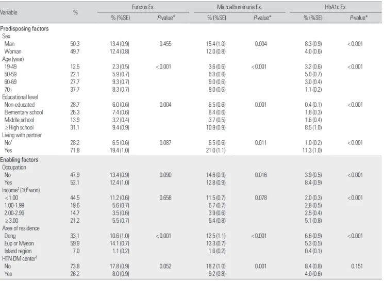Viewport: 384px width, 281px height.
Task: Select the Predisposing factors section heading
Action: click(x=24, y=29)
